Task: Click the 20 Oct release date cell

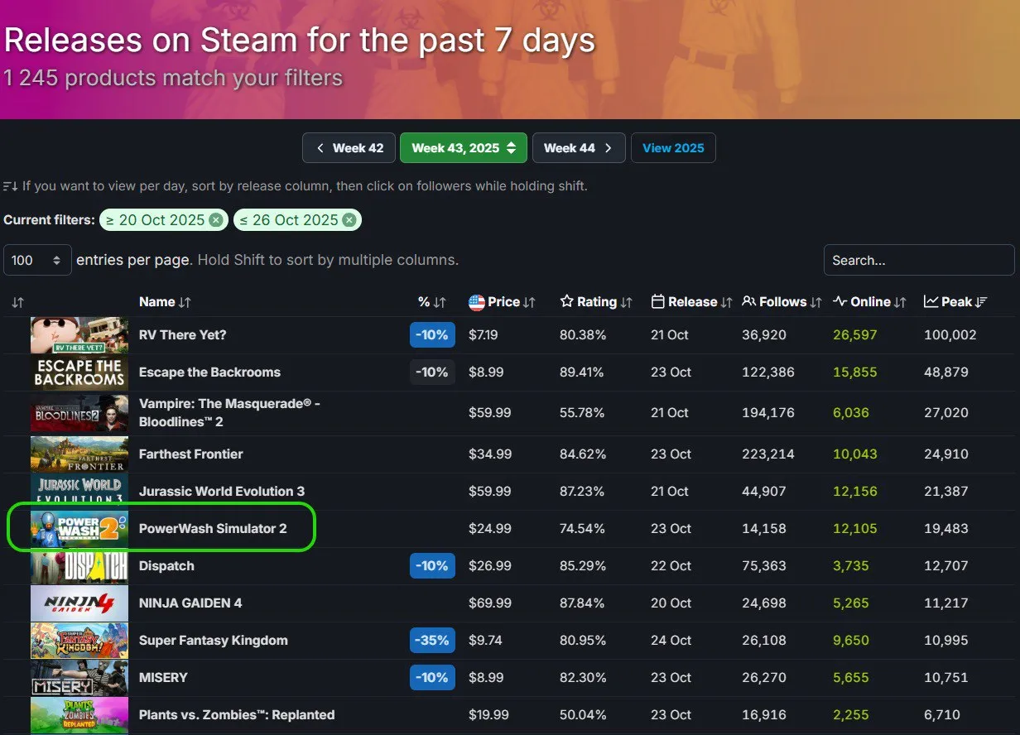Action: [671, 603]
